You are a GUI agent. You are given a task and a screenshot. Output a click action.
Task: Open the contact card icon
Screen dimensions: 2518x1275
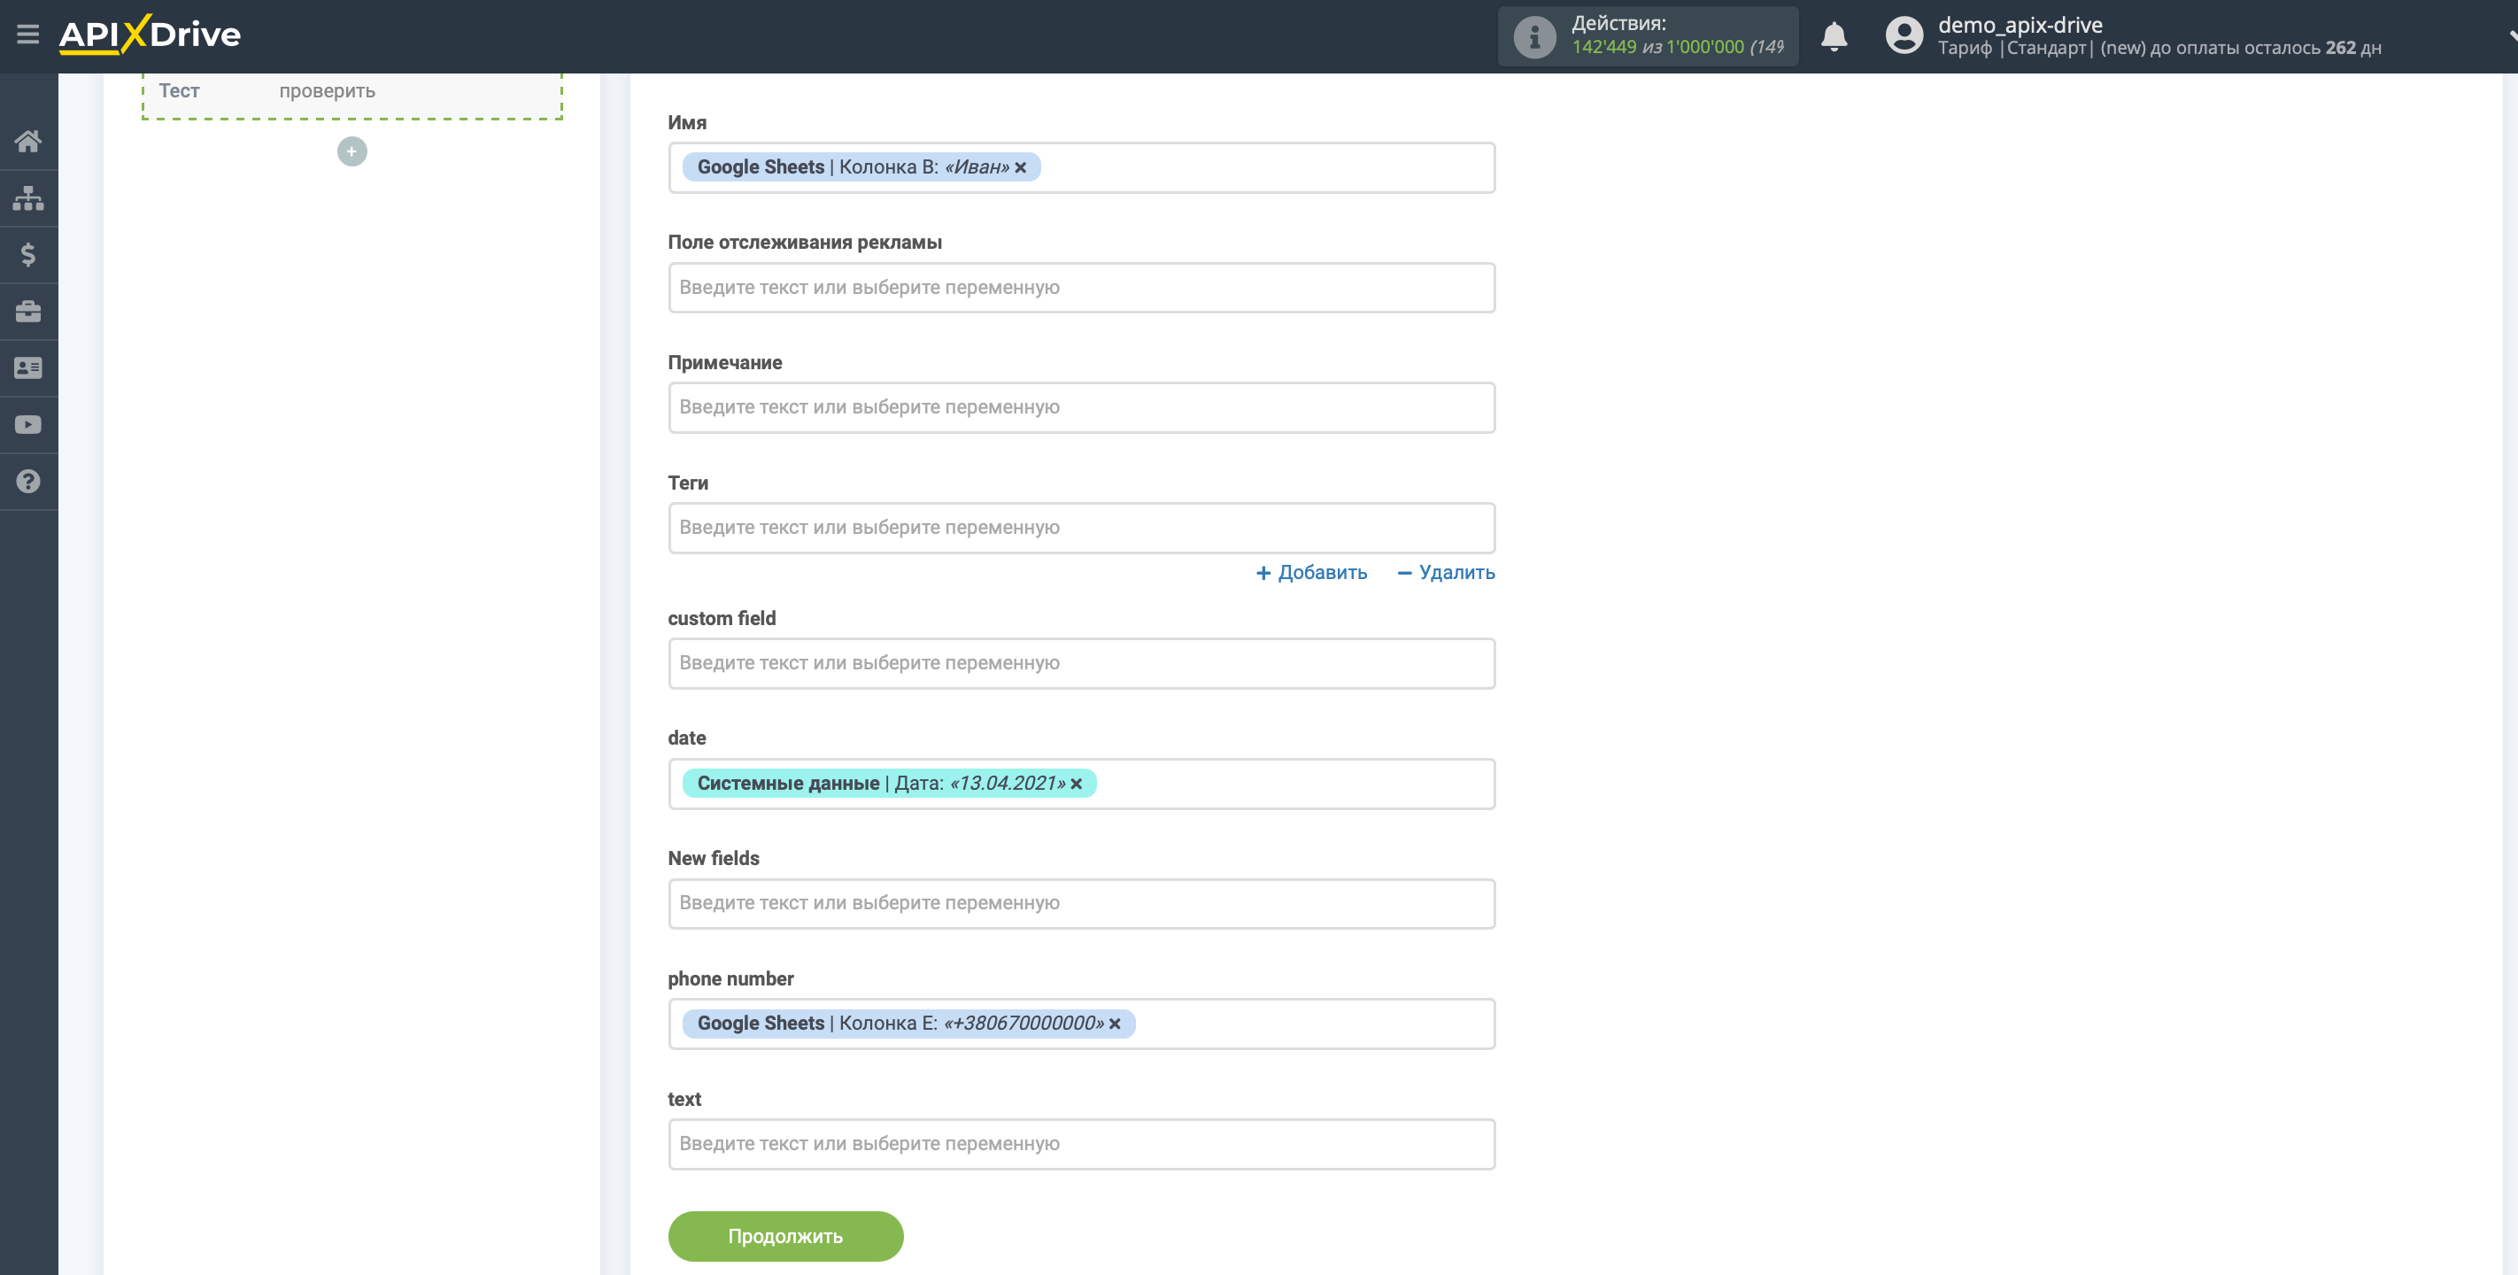click(28, 368)
